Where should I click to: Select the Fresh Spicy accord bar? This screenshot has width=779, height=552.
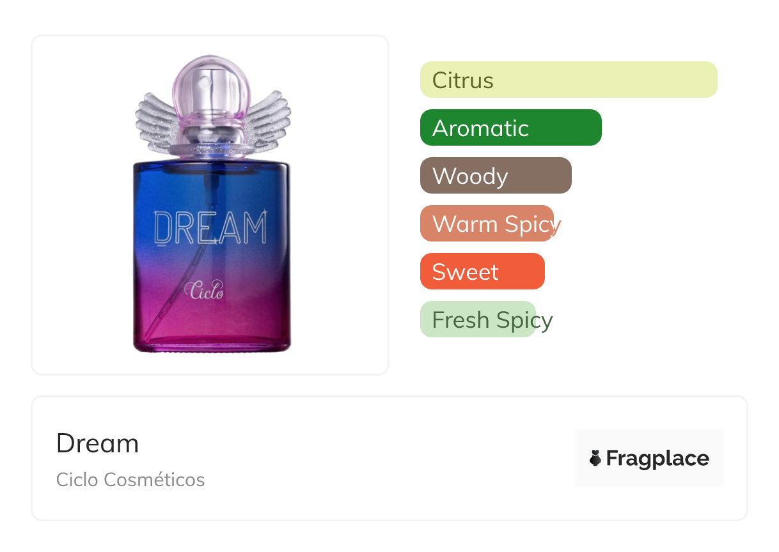(x=478, y=319)
